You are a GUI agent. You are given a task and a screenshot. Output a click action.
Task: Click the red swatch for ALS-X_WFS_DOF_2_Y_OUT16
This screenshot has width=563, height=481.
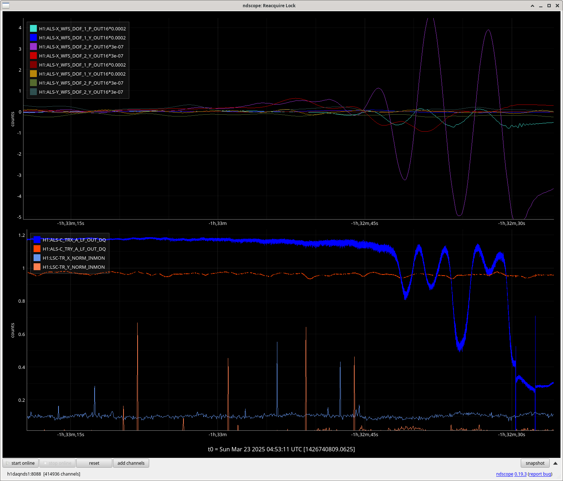[x=33, y=56]
